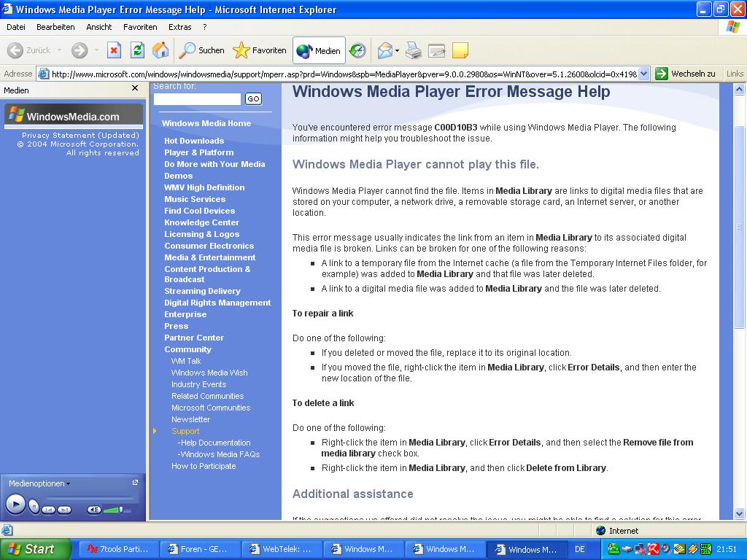
Task: Click the Forward arrow icon
Action: tap(80, 50)
